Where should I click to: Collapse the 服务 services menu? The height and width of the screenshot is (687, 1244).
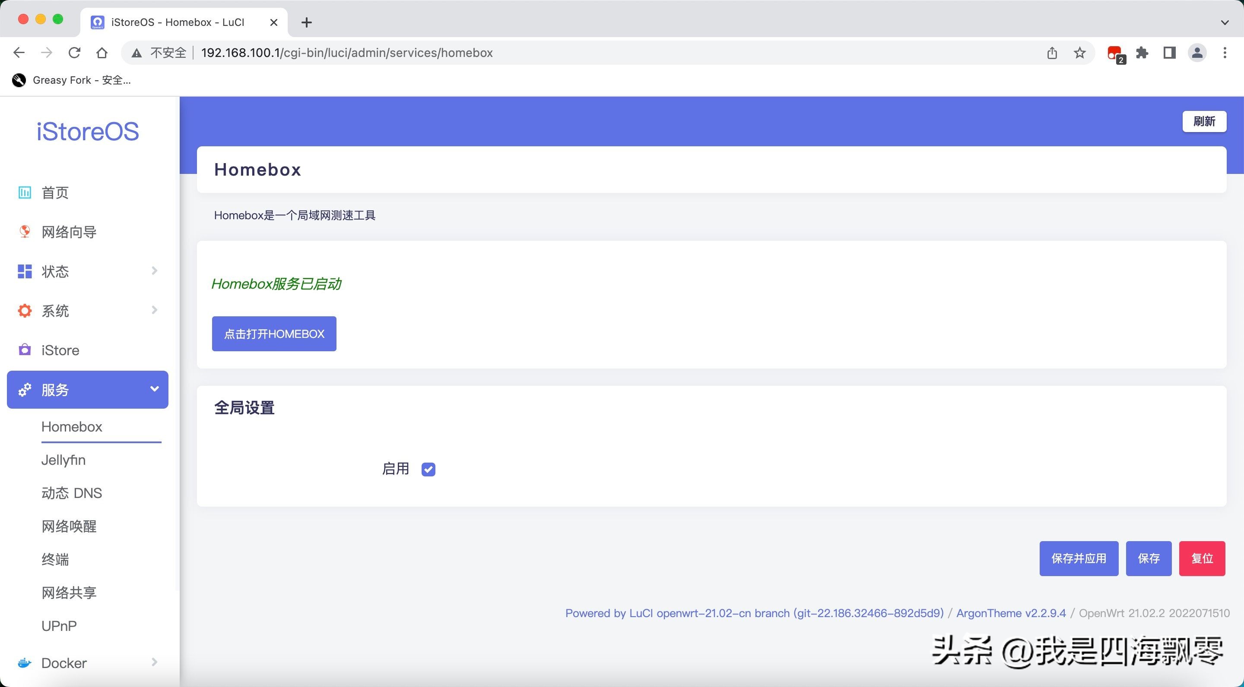pyautogui.click(x=154, y=389)
